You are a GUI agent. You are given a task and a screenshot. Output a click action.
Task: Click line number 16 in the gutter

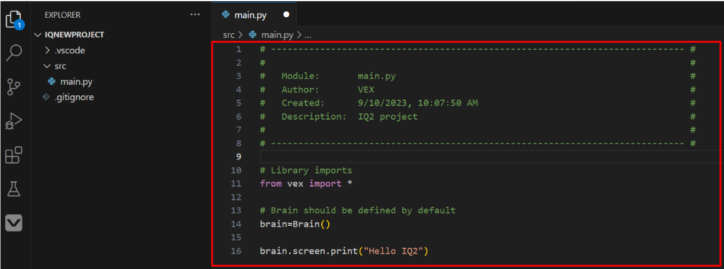click(x=236, y=251)
